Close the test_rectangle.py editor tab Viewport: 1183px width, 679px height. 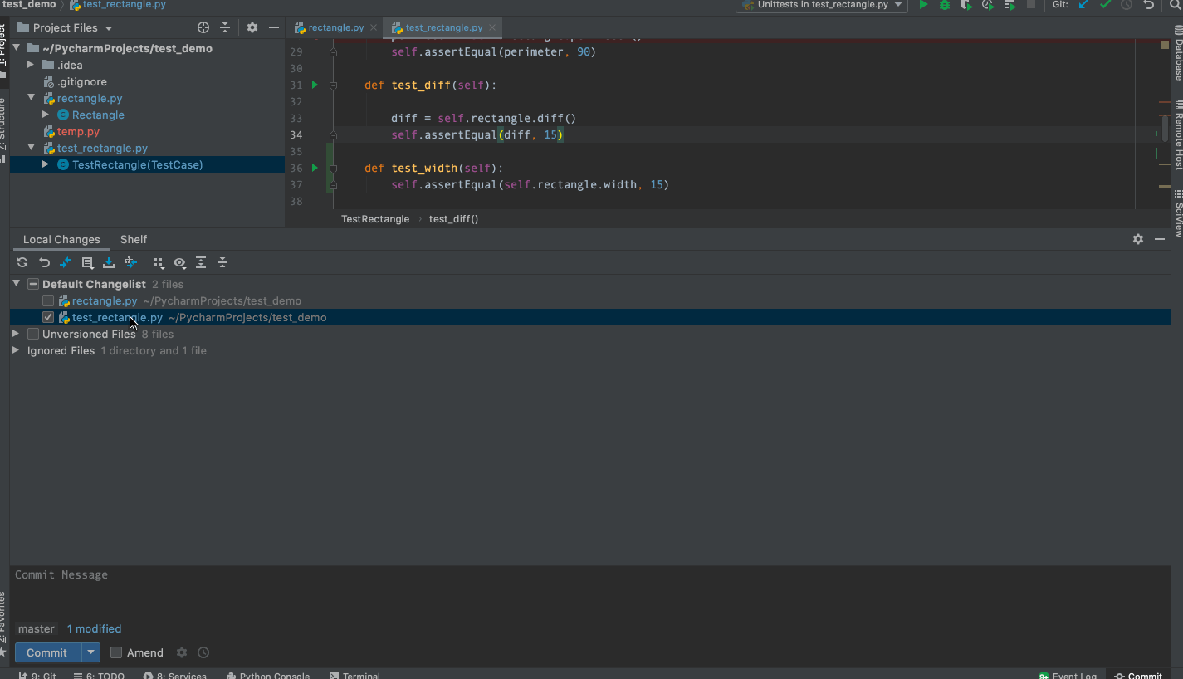pos(493,27)
